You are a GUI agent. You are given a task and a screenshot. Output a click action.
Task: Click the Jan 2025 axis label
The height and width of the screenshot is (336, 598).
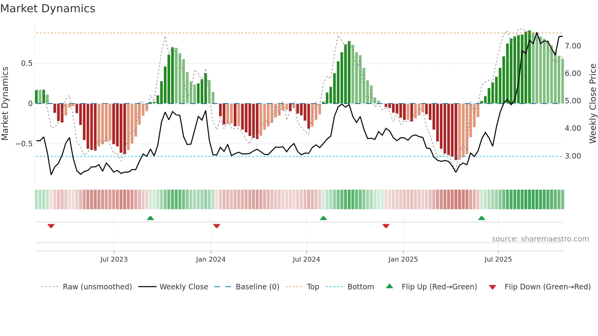[403, 259]
